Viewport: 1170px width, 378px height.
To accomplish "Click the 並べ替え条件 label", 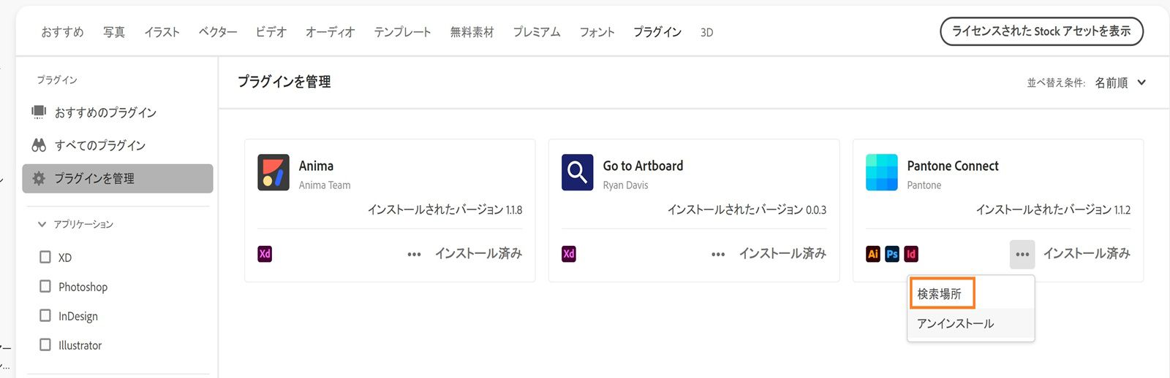I will click(1056, 83).
